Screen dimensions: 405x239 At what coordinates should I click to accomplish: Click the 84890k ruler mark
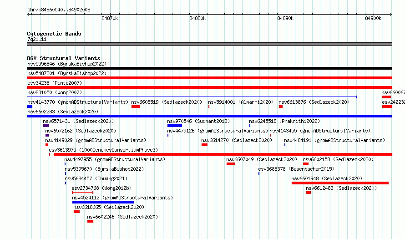(x=285, y=18)
